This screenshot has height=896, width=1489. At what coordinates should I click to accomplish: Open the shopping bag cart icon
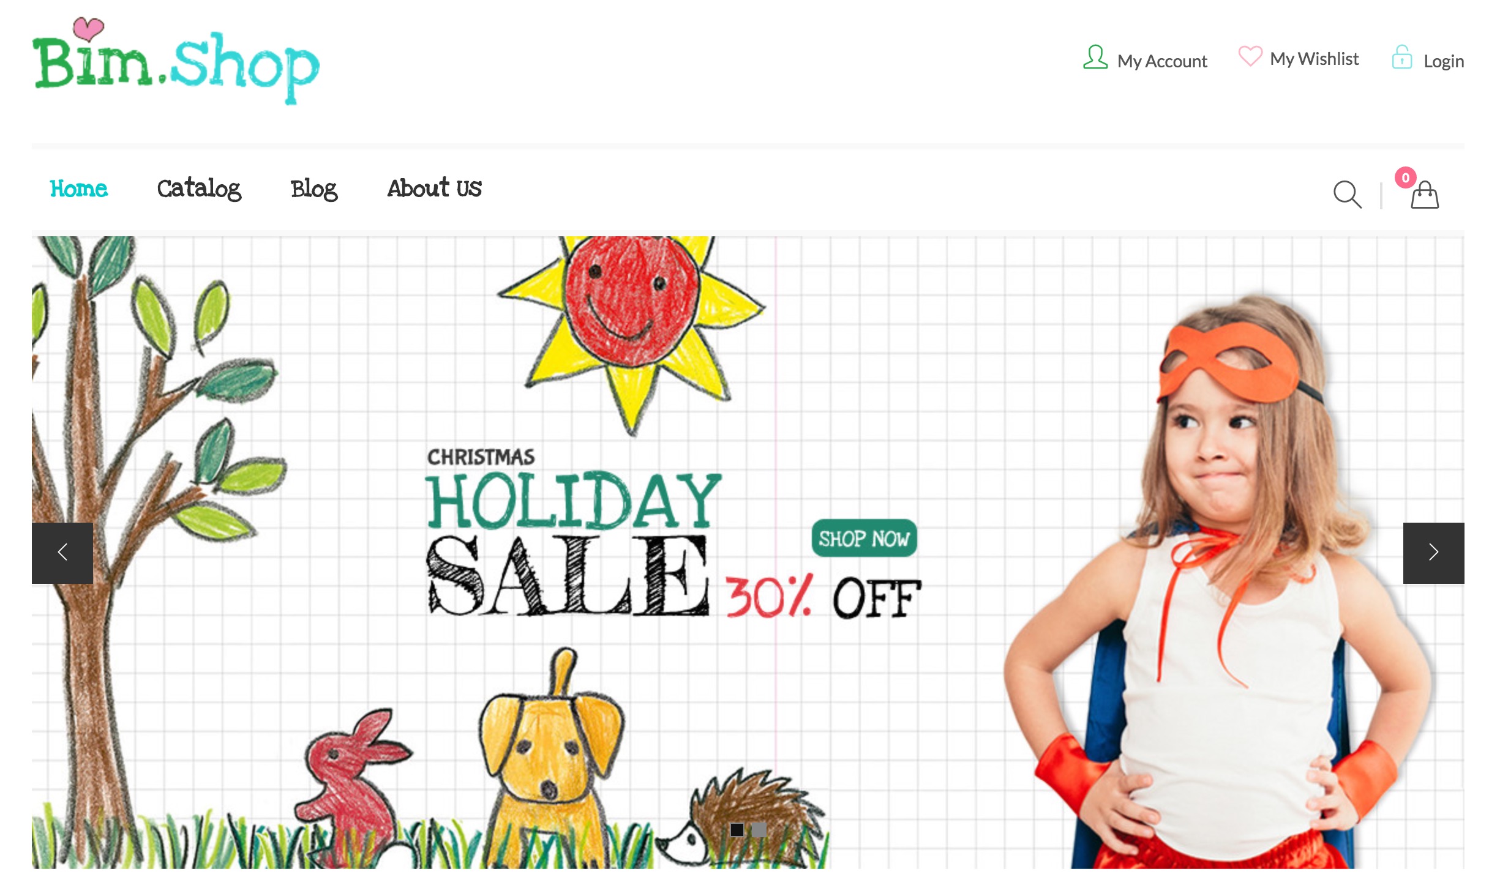pyautogui.click(x=1425, y=195)
